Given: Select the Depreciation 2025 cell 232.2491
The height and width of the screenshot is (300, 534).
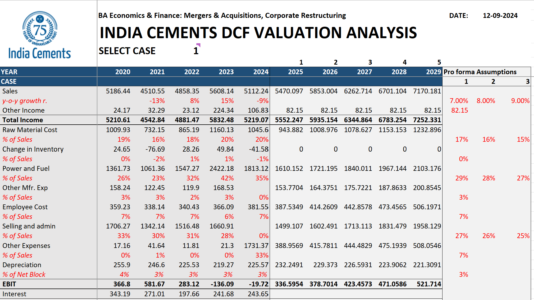Looking at the screenshot, I should point(289,265).
